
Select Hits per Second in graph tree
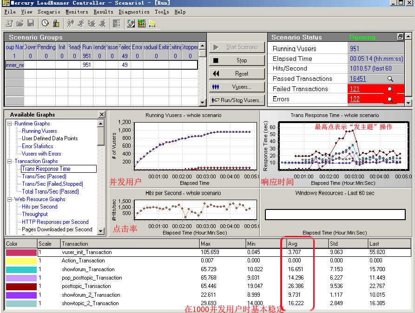[40, 207]
